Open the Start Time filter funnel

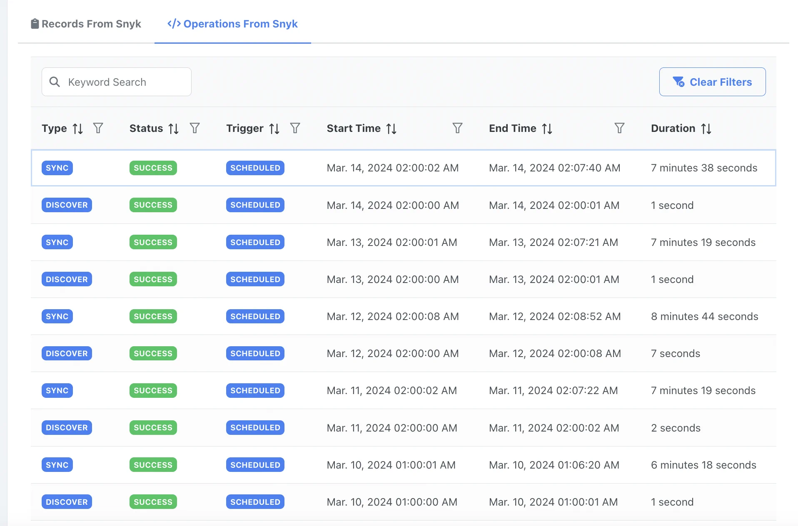[x=457, y=128]
